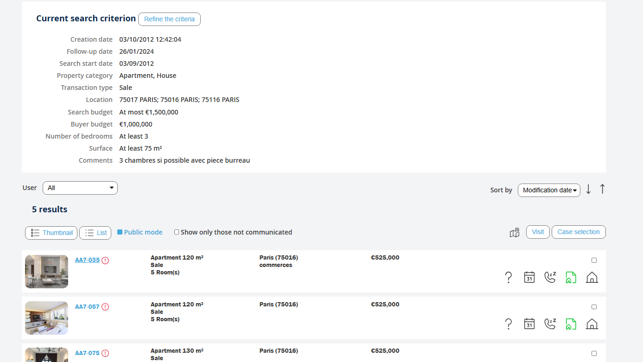
Task: Open the map location icon
Action: coord(514,232)
